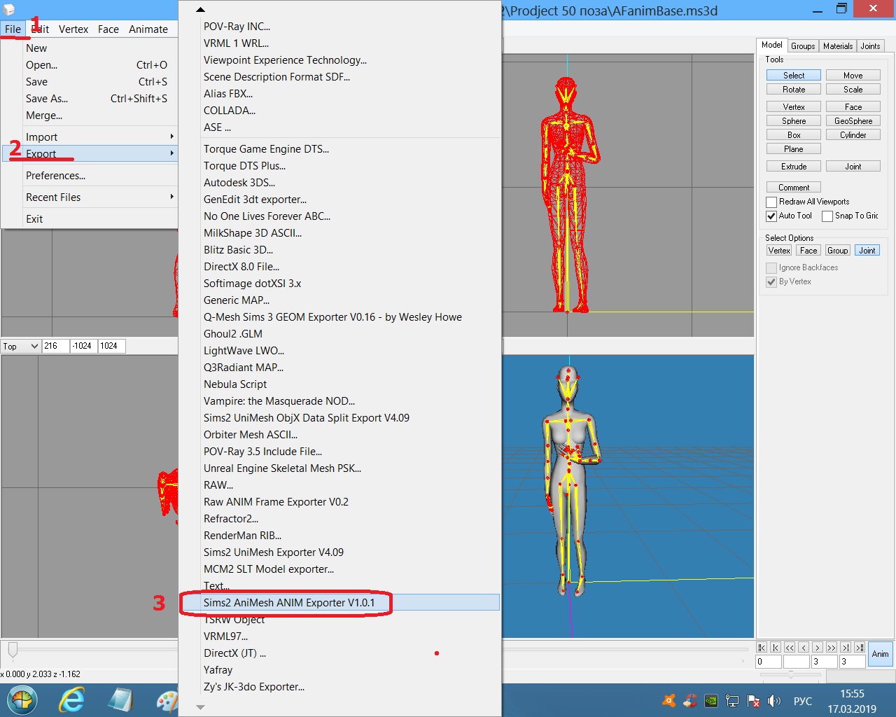Image resolution: width=896 pixels, height=717 pixels.
Task: Choose Sims2 AniMesh ANIM Exporter V1.0.1
Action: point(289,602)
